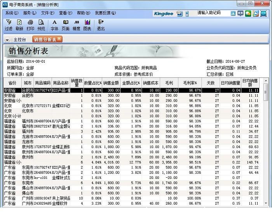Click the 毛利率% column header

pyautogui.click(x=190, y=83)
